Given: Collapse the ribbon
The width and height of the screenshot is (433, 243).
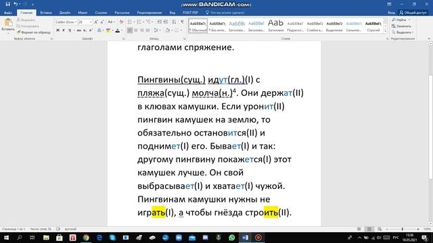Looking at the screenshot, I should pos(429,39).
